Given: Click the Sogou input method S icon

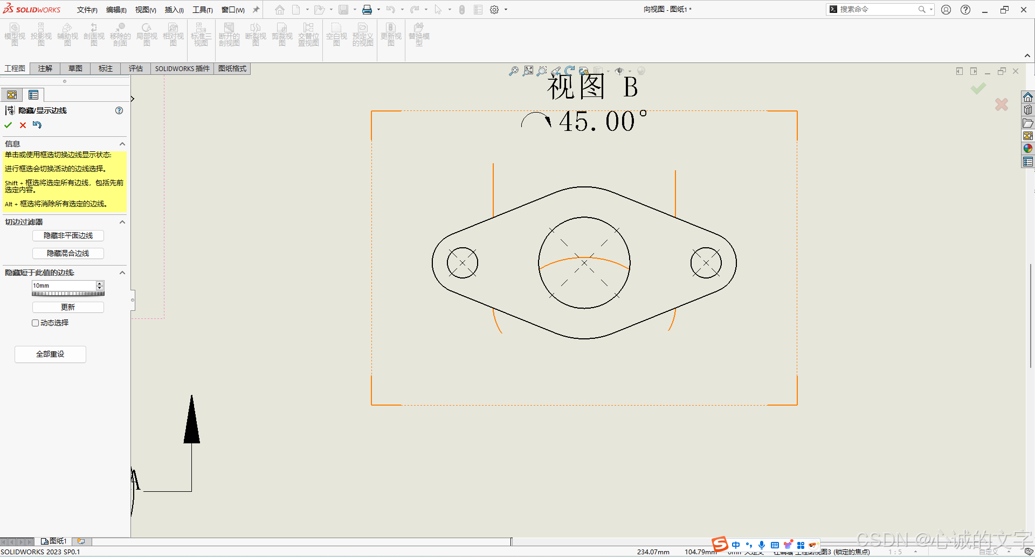Looking at the screenshot, I should [720, 544].
